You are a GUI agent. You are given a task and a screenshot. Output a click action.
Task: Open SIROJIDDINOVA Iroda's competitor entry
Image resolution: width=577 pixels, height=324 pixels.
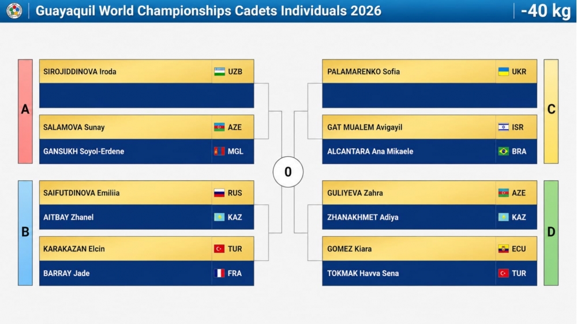(x=147, y=71)
